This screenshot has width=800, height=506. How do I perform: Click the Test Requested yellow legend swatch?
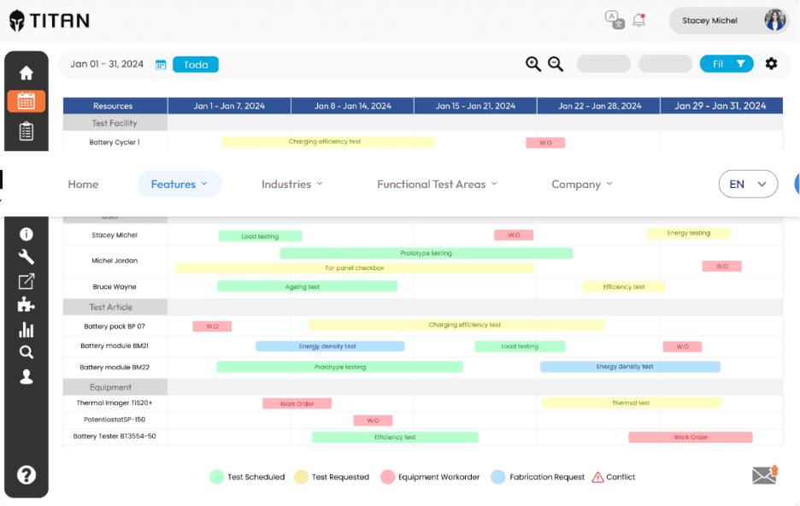301,477
